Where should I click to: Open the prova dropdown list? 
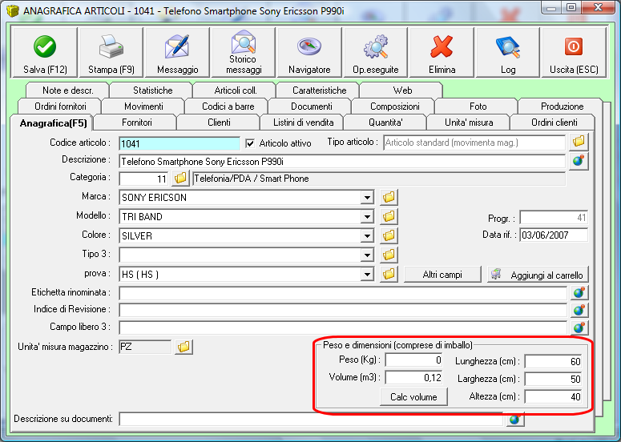367,274
